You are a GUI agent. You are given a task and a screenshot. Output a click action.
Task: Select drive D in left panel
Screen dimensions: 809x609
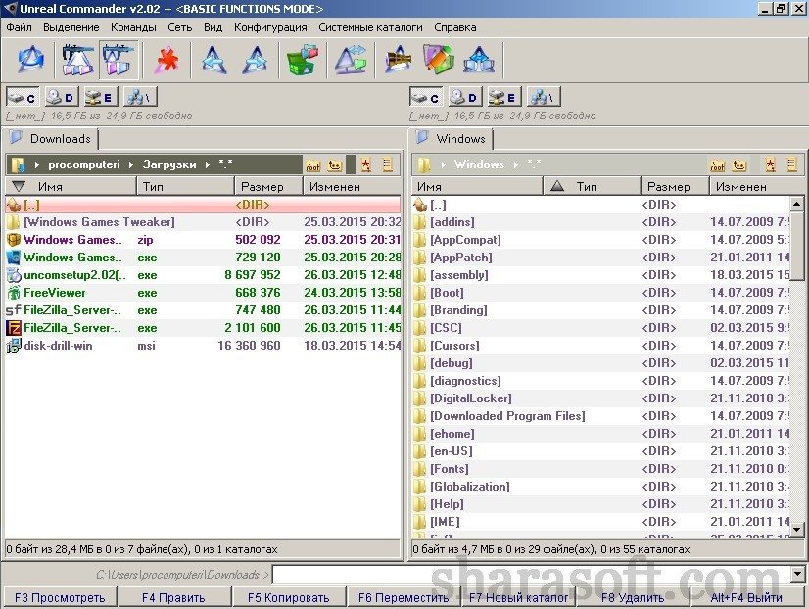coord(60,97)
